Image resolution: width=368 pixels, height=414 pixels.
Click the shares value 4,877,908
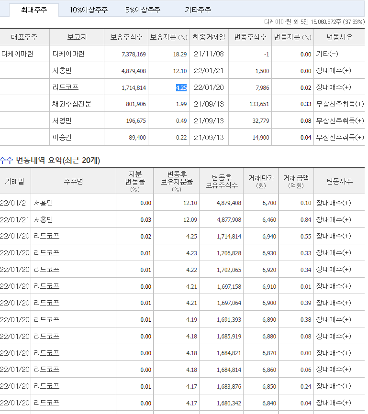tap(229, 220)
